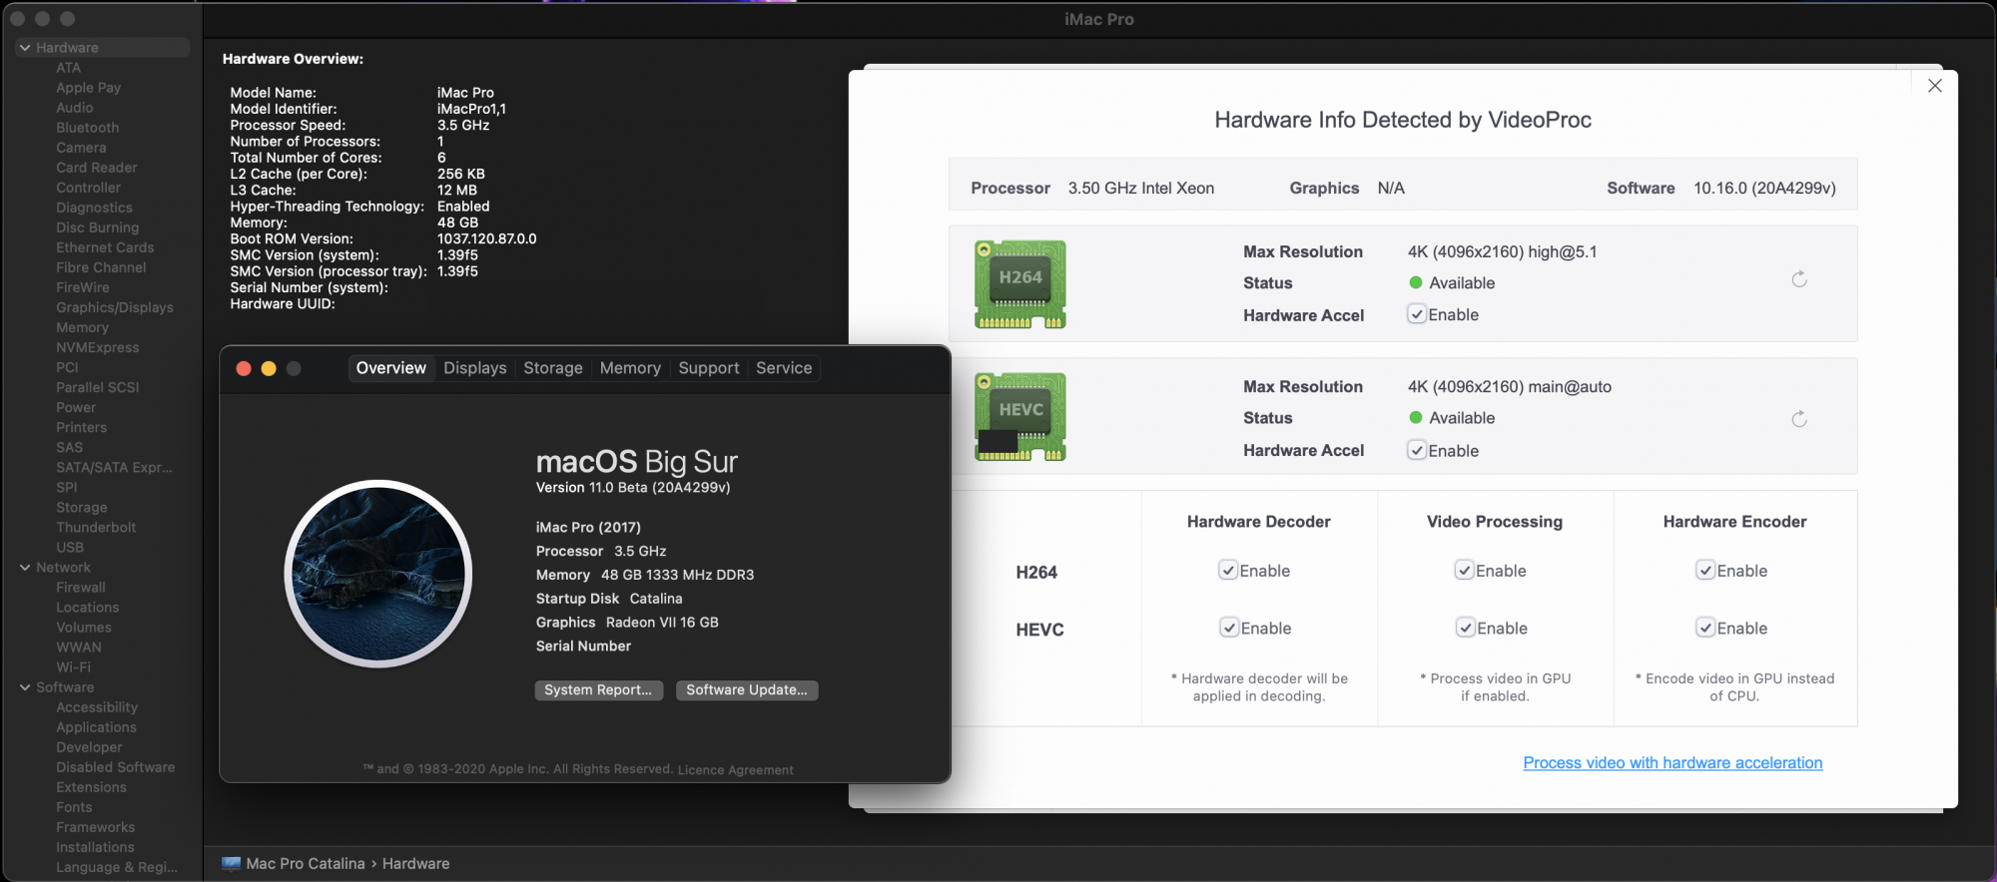The width and height of the screenshot is (1997, 882).
Task: Click Mac Pro Catalina in path bar
Action: pyautogui.click(x=306, y=864)
